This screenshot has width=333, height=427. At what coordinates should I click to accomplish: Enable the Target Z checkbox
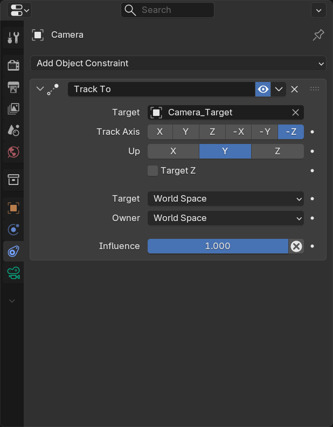152,171
